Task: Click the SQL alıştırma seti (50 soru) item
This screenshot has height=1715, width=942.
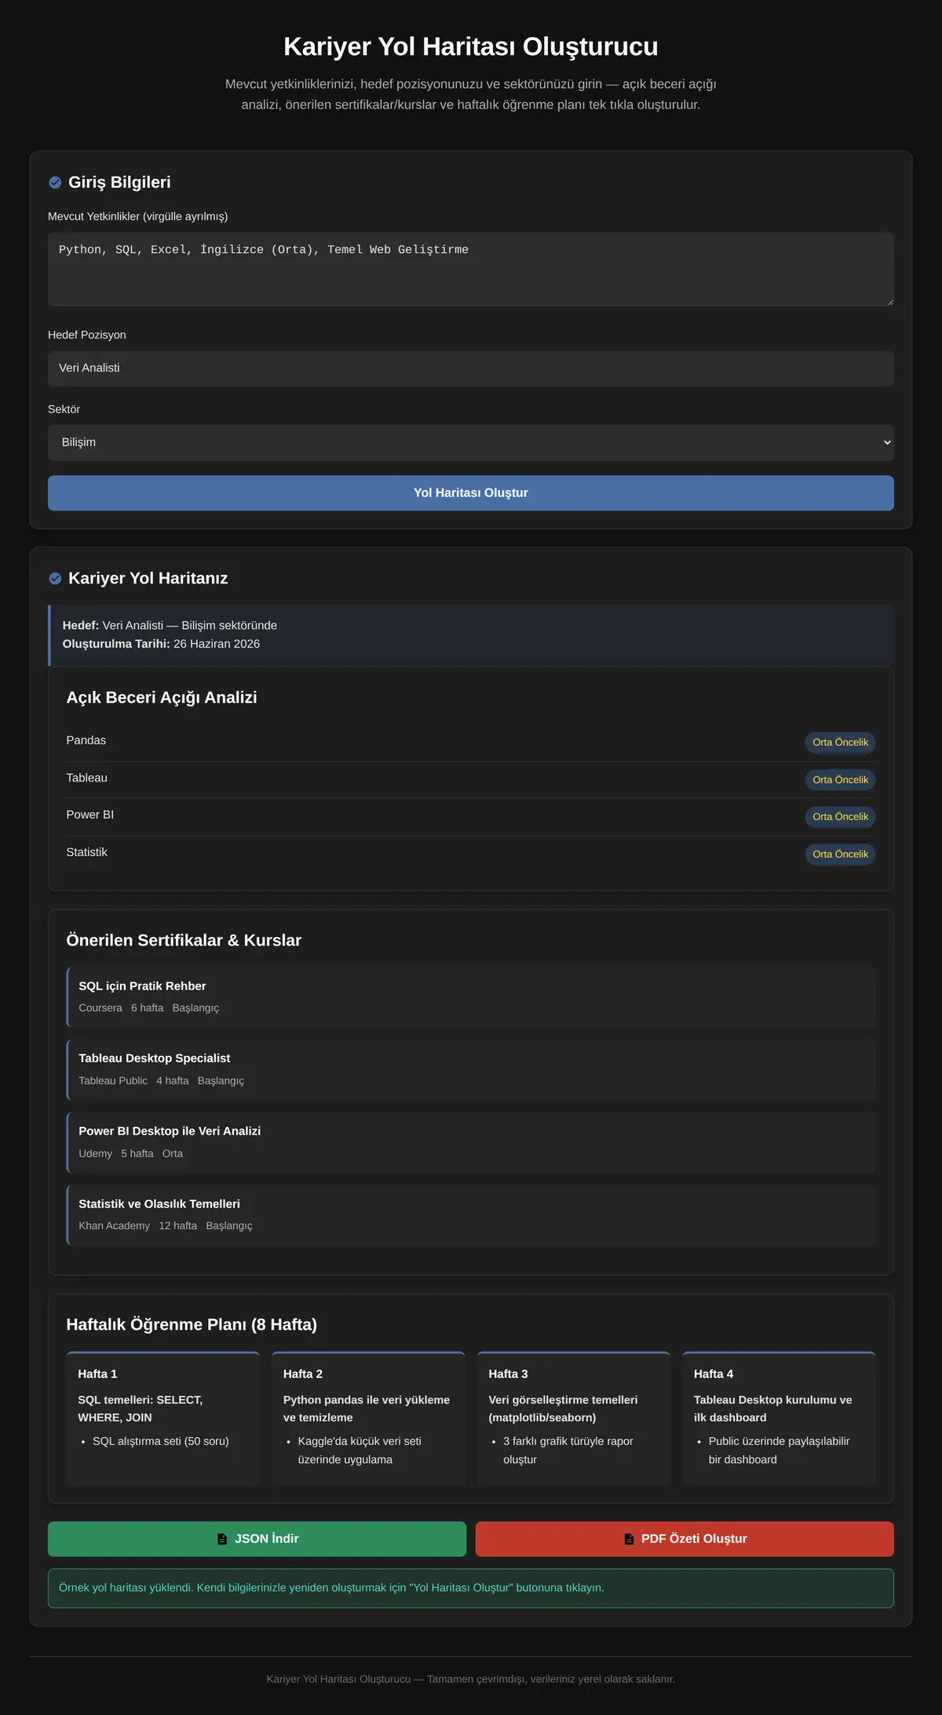Action: (161, 1441)
